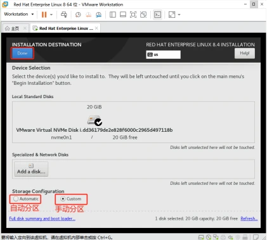Click the us keyboard layout indicator
Viewport: 267px width, 240px height.
point(163,54)
